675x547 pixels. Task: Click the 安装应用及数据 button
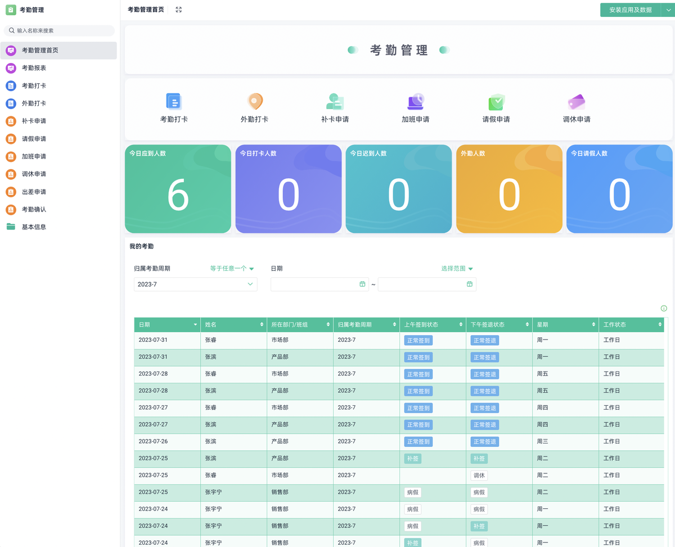tap(630, 10)
